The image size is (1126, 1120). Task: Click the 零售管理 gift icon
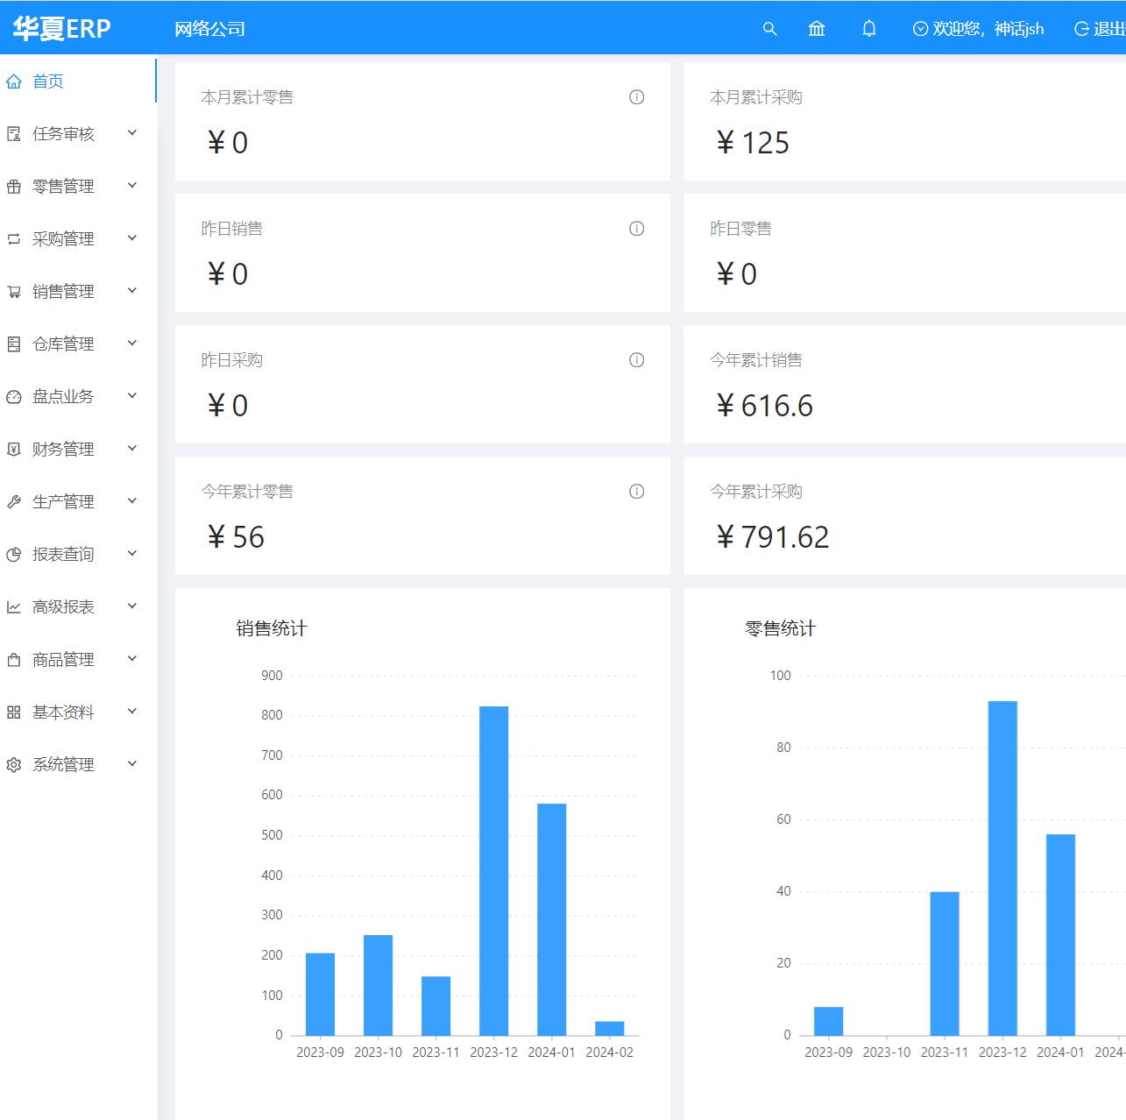click(14, 187)
